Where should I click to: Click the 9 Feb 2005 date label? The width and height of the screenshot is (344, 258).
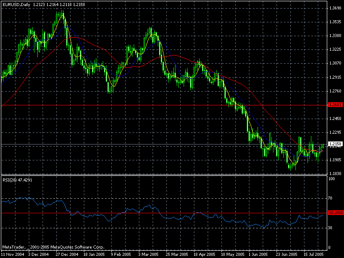pyautogui.click(x=121, y=254)
